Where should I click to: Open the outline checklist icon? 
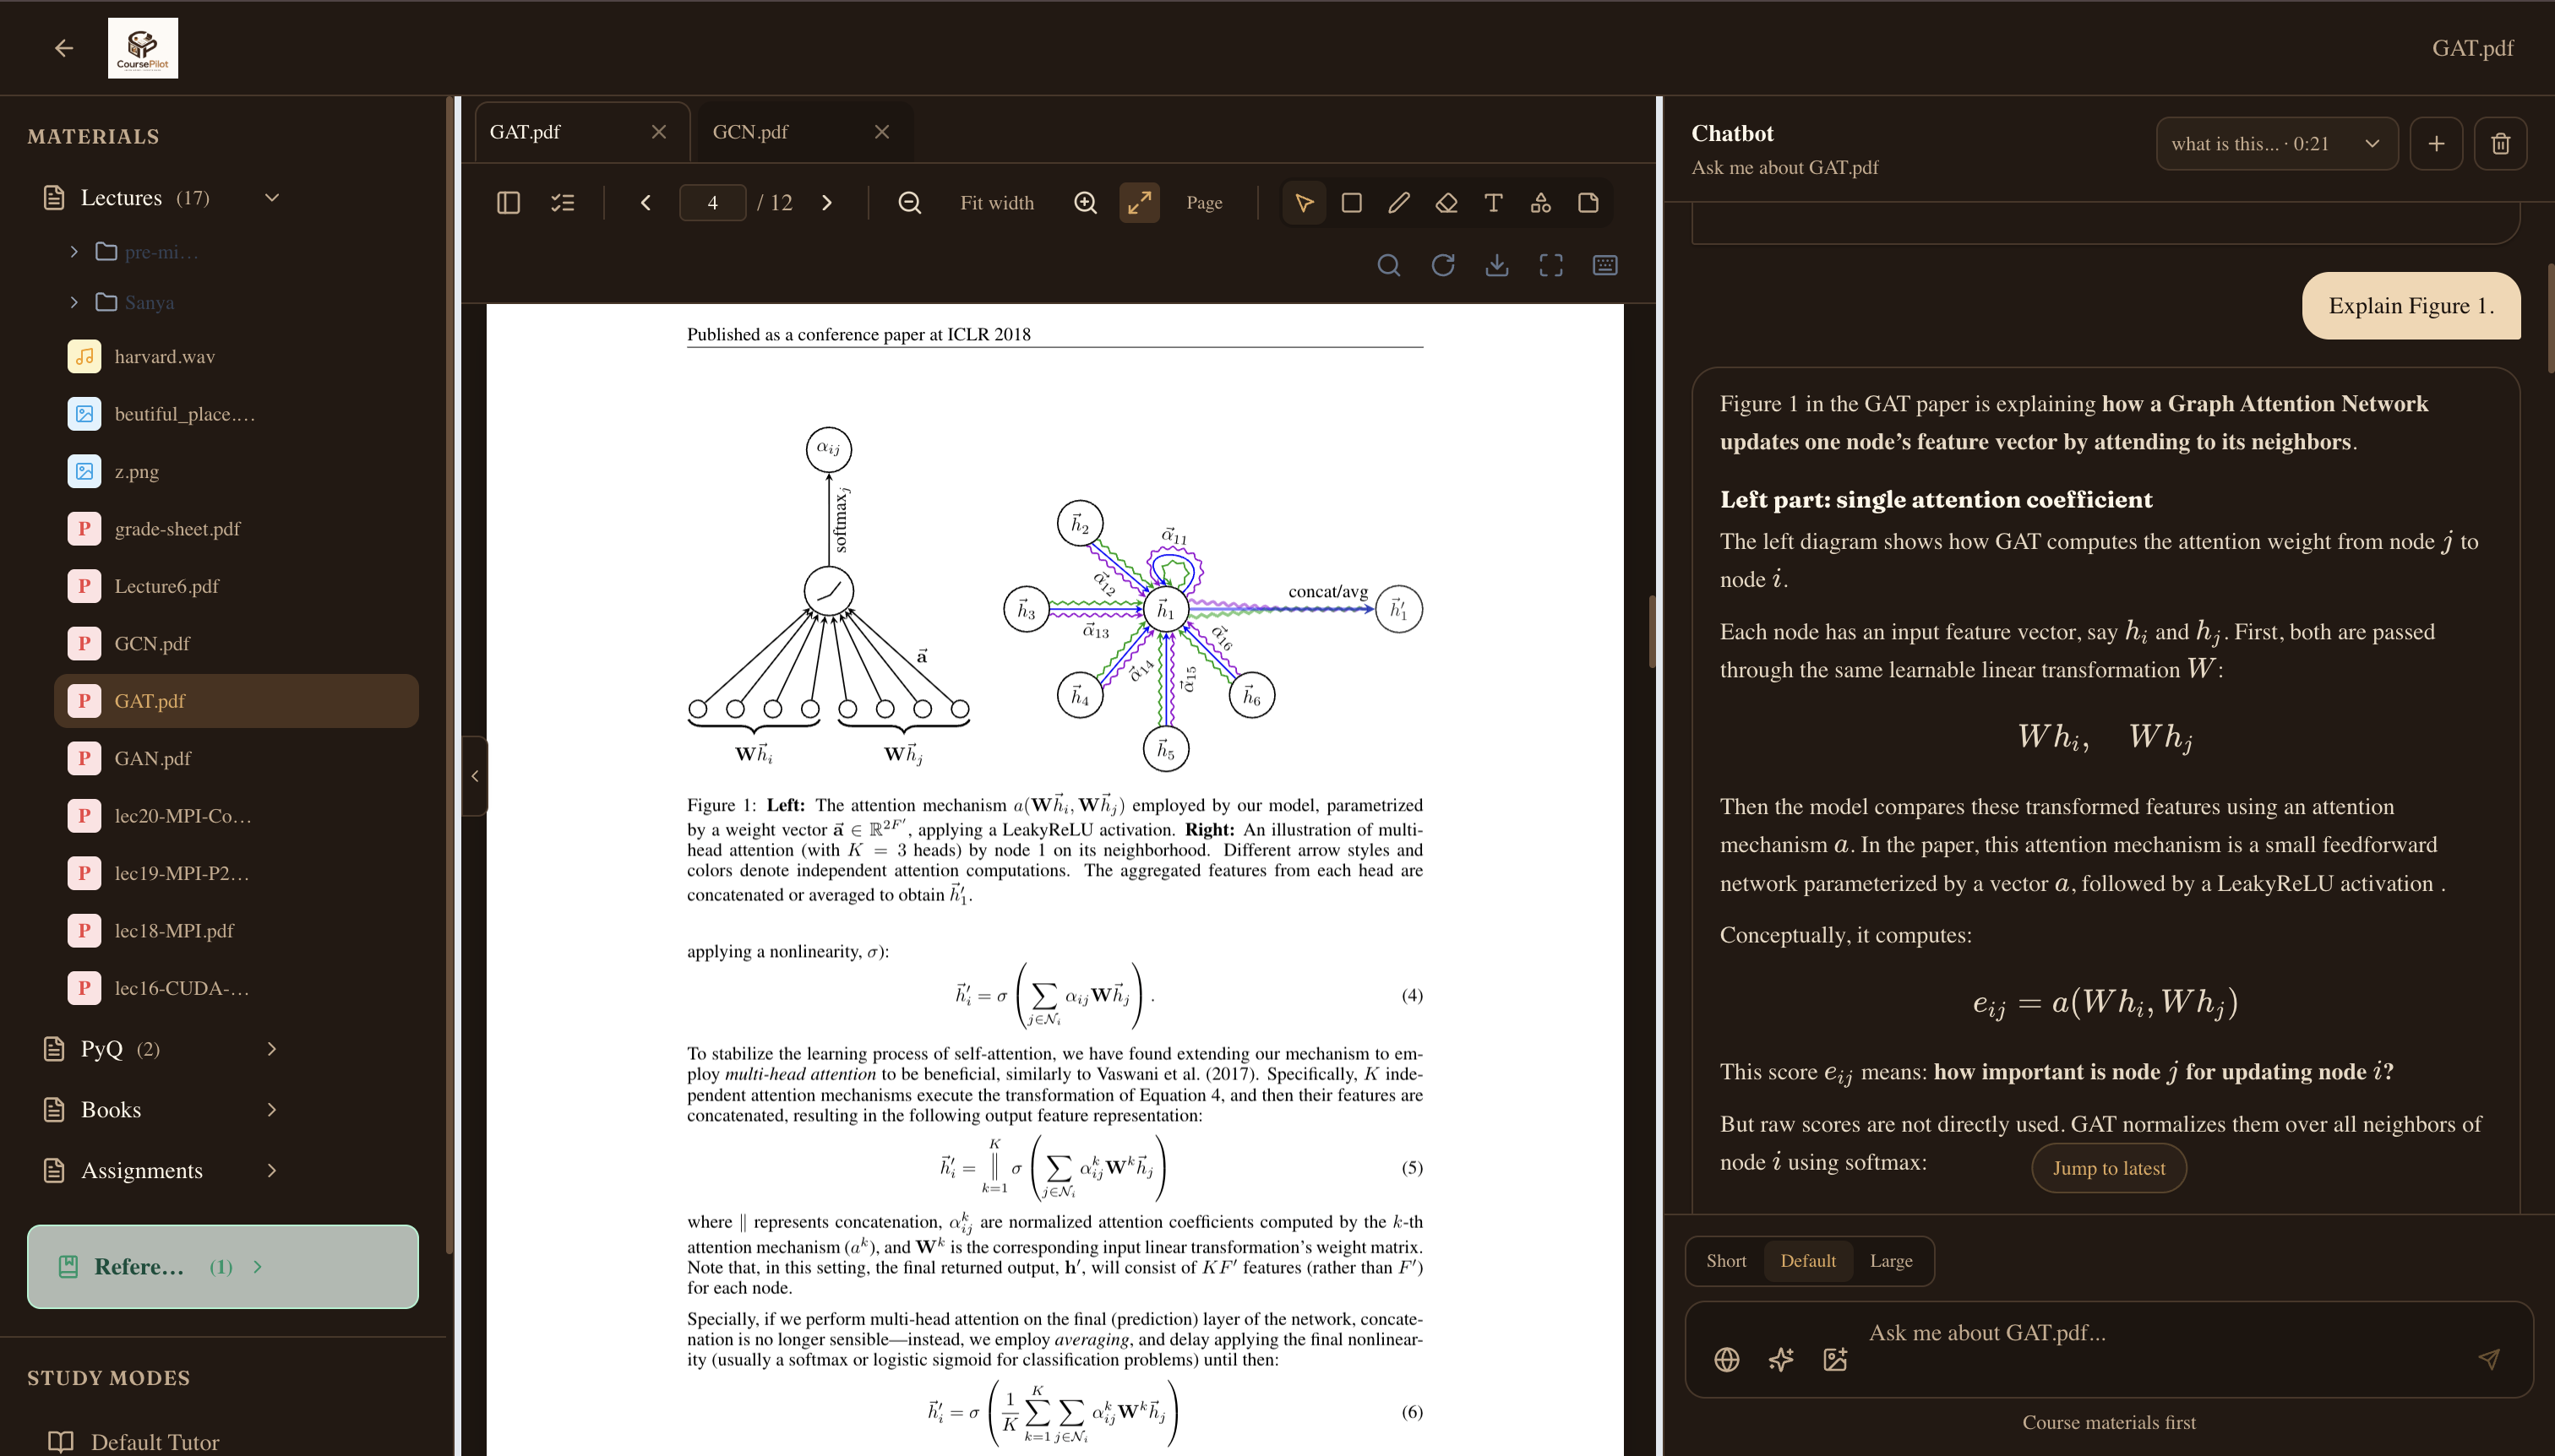(x=562, y=203)
